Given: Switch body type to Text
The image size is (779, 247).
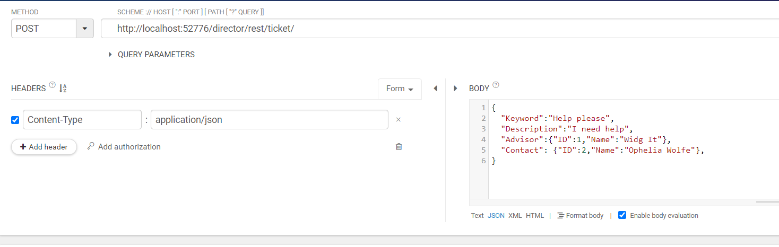Looking at the screenshot, I should [x=477, y=216].
